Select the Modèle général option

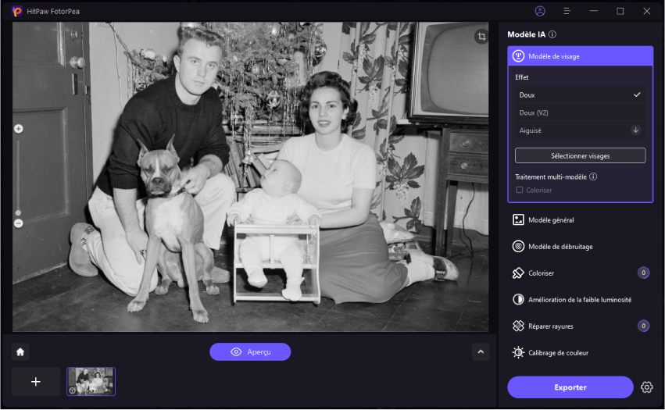[551, 220]
